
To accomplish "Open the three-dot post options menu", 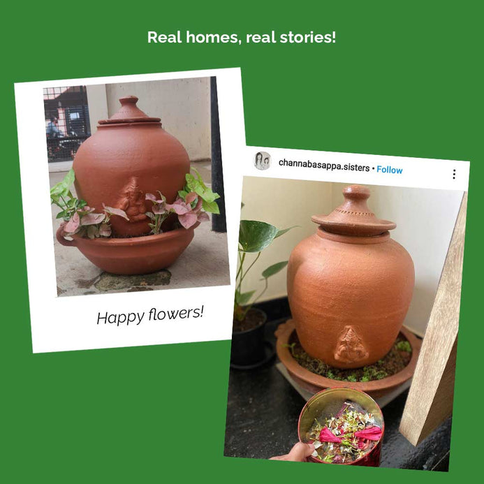I will pyautogui.click(x=454, y=174).
